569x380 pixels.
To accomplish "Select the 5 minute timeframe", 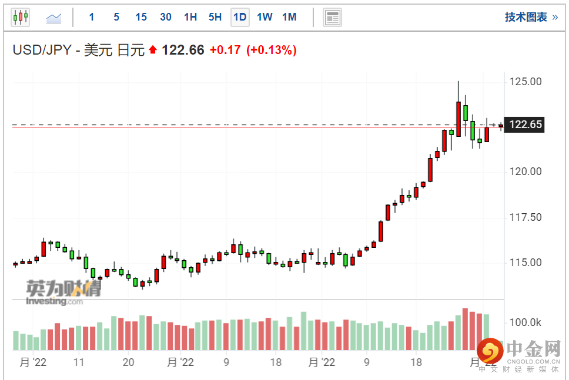I will [116, 17].
